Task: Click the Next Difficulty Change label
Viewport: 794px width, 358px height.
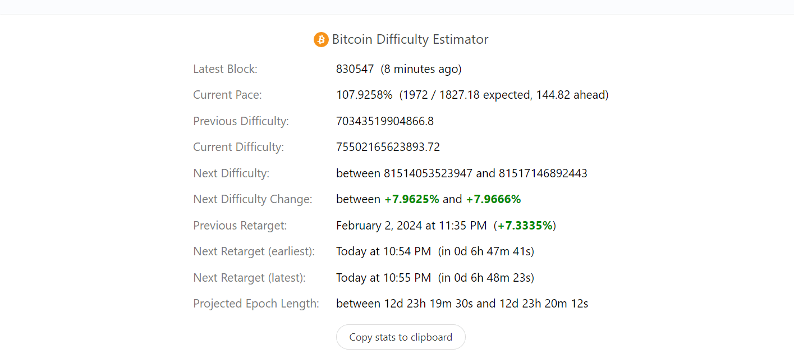Action: (253, 199)
